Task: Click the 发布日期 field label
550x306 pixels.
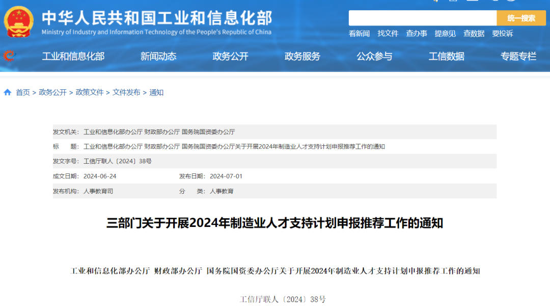Action: [x=193, y=176]
